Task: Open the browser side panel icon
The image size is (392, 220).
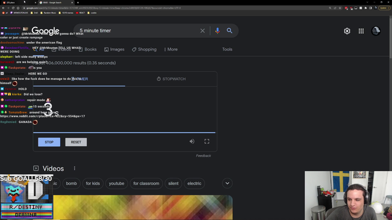Action: (371, 8)
